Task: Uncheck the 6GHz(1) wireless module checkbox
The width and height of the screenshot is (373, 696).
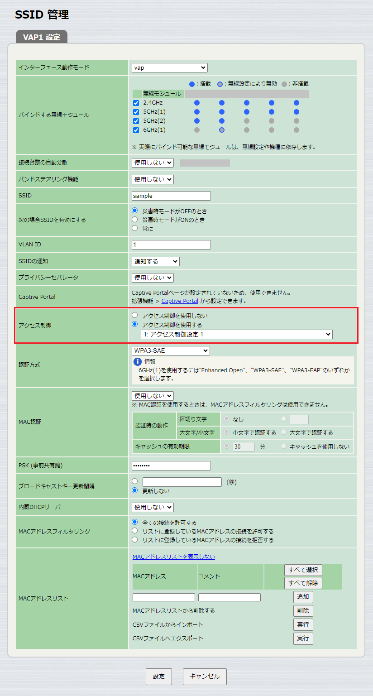Action: point(136,130)
